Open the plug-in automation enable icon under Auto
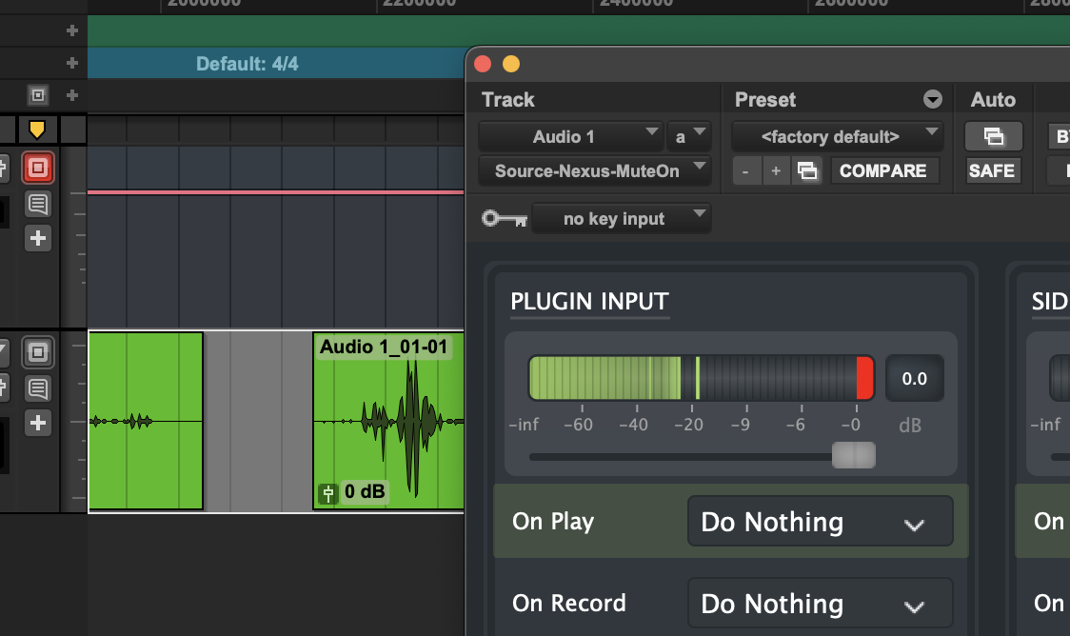1070x636 pixels. [993, 136]
